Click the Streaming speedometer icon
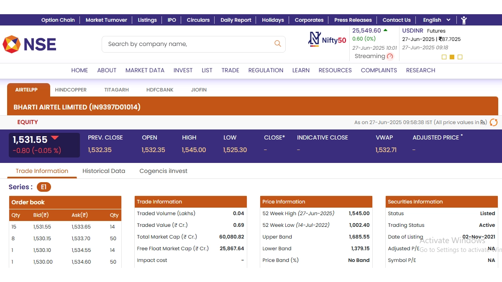 390,56
